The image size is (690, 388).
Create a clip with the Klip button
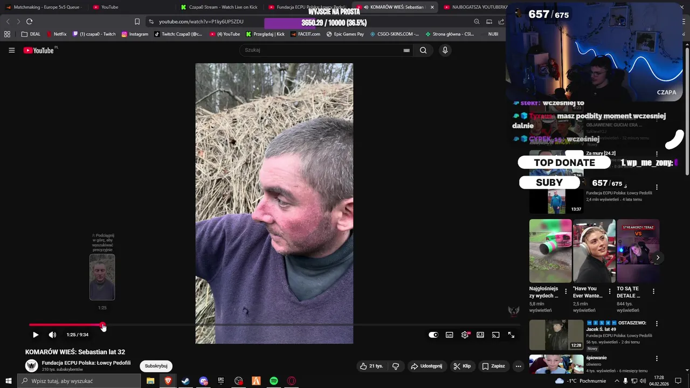(x=463, y=366)
